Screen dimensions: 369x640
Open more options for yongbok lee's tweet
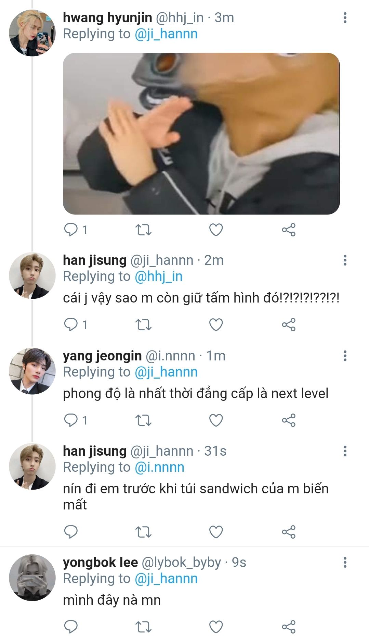(345, 563)
